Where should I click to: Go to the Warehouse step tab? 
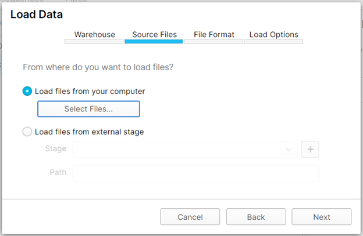[x=94, y=37]
